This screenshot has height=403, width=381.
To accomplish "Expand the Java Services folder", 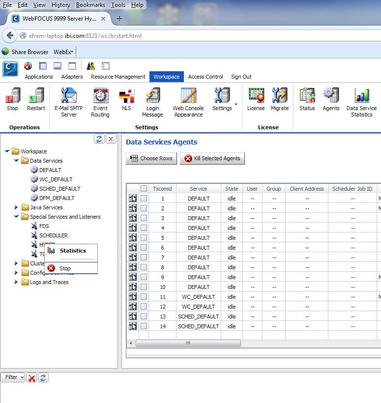I will click(x=16, y=207).
